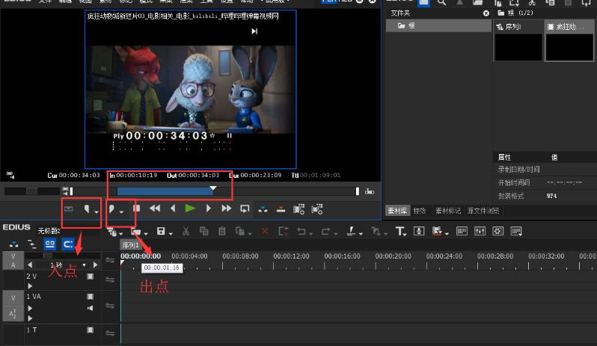Click the Save project icon in timeline toolbar
Screen dimensions: 597x346
tap(161, 232)
